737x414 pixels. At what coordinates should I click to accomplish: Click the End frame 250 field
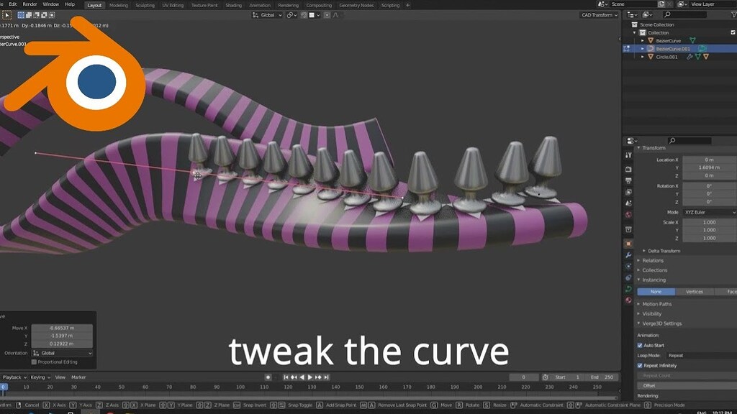[602, 377]
